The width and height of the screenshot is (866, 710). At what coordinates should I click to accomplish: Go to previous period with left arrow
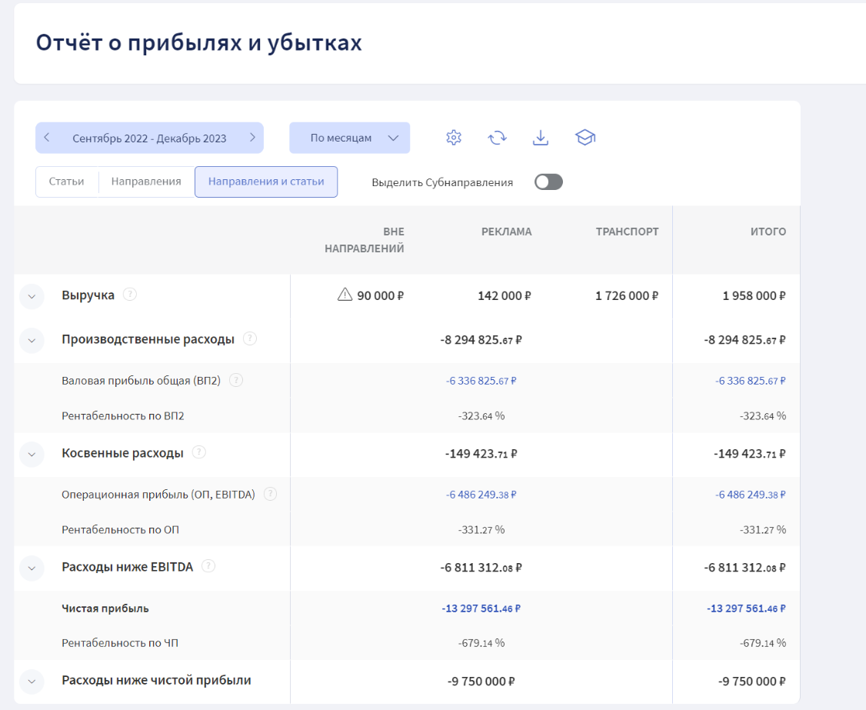tap(47, 138)
